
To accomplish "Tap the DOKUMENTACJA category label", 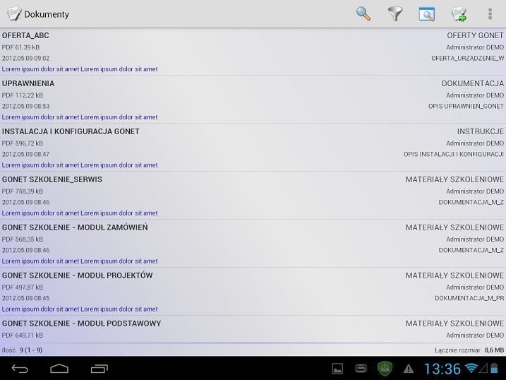I will tap(473, 83).
